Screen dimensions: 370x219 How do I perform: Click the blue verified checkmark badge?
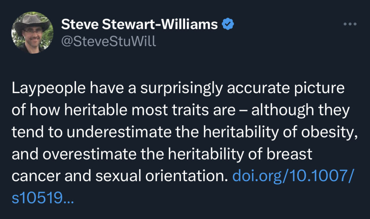[x=228, y=24]
